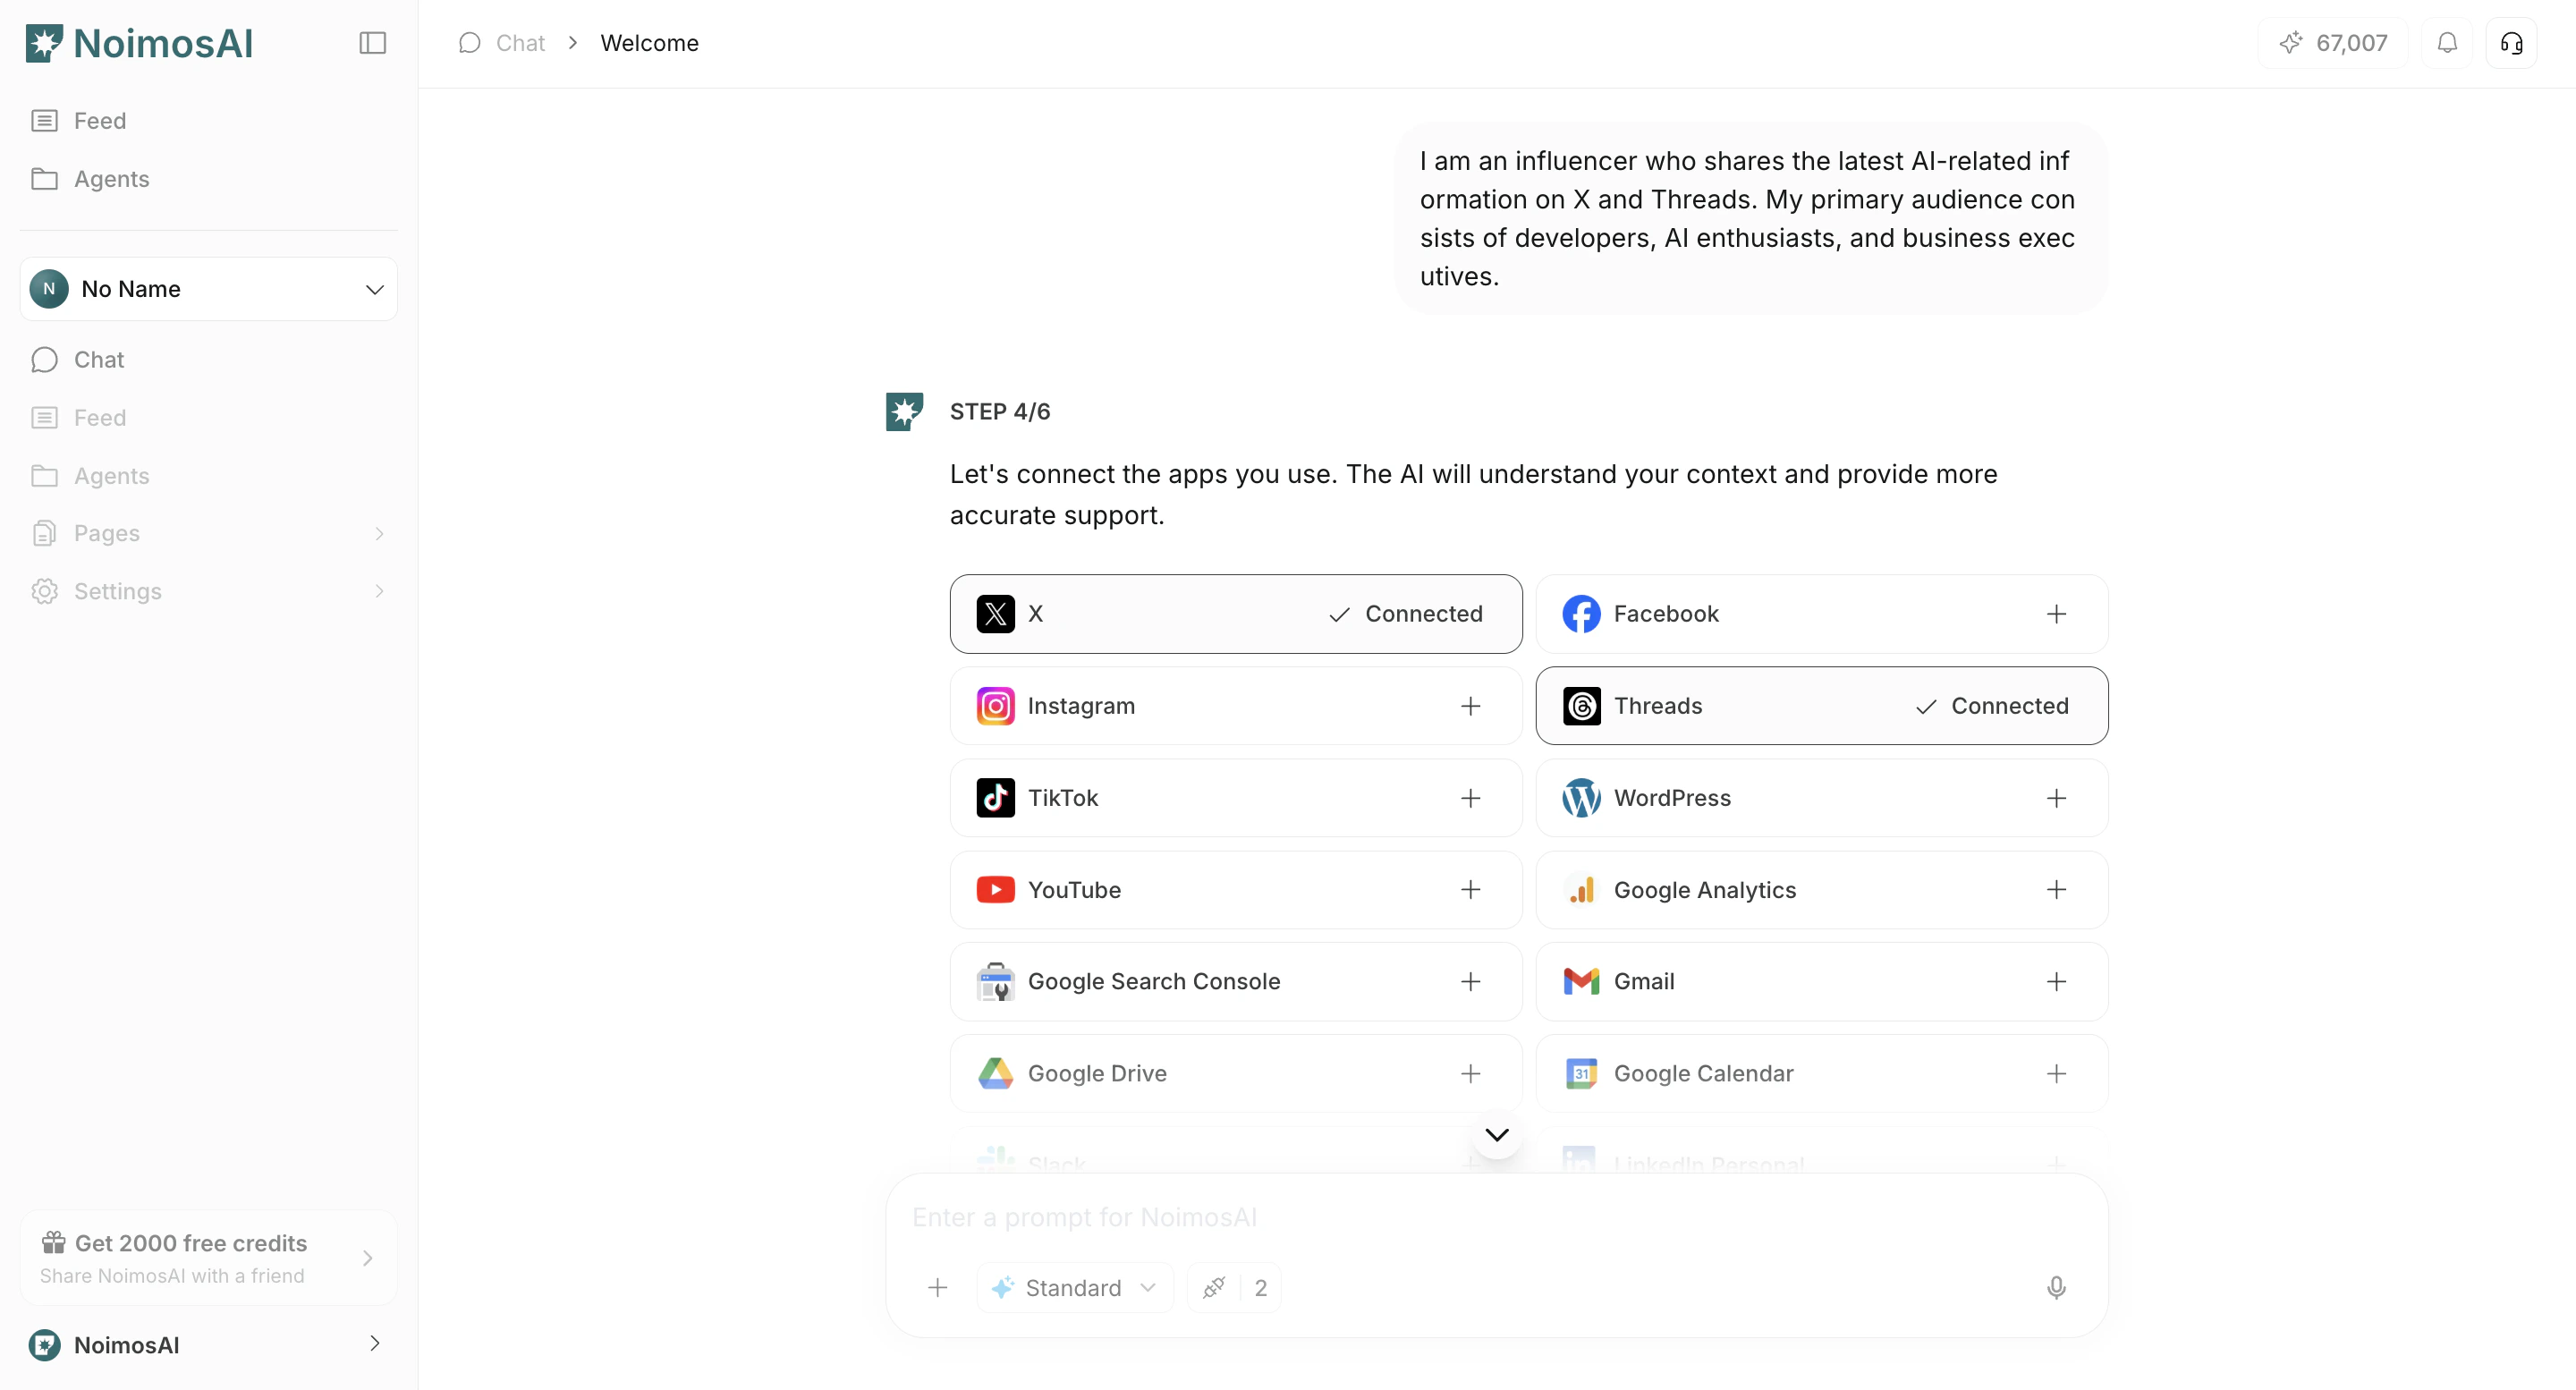Connect YouTube with its plus button

pyautogui.click(x=1470, y=890)
